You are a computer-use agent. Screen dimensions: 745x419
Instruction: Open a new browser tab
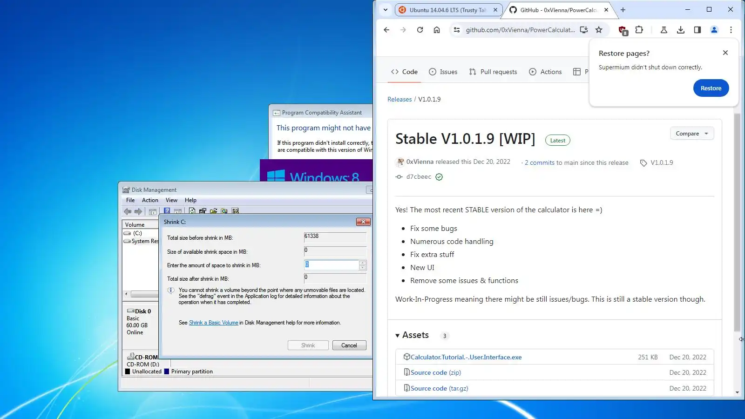(x=623, y=10)
